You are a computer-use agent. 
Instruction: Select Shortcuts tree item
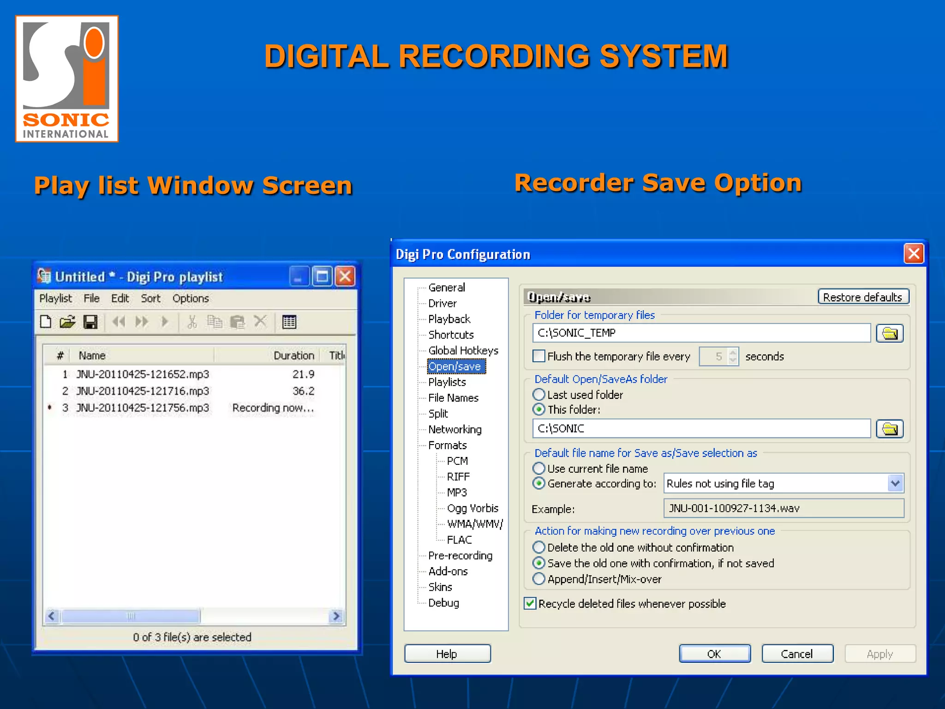click(451, 335)
